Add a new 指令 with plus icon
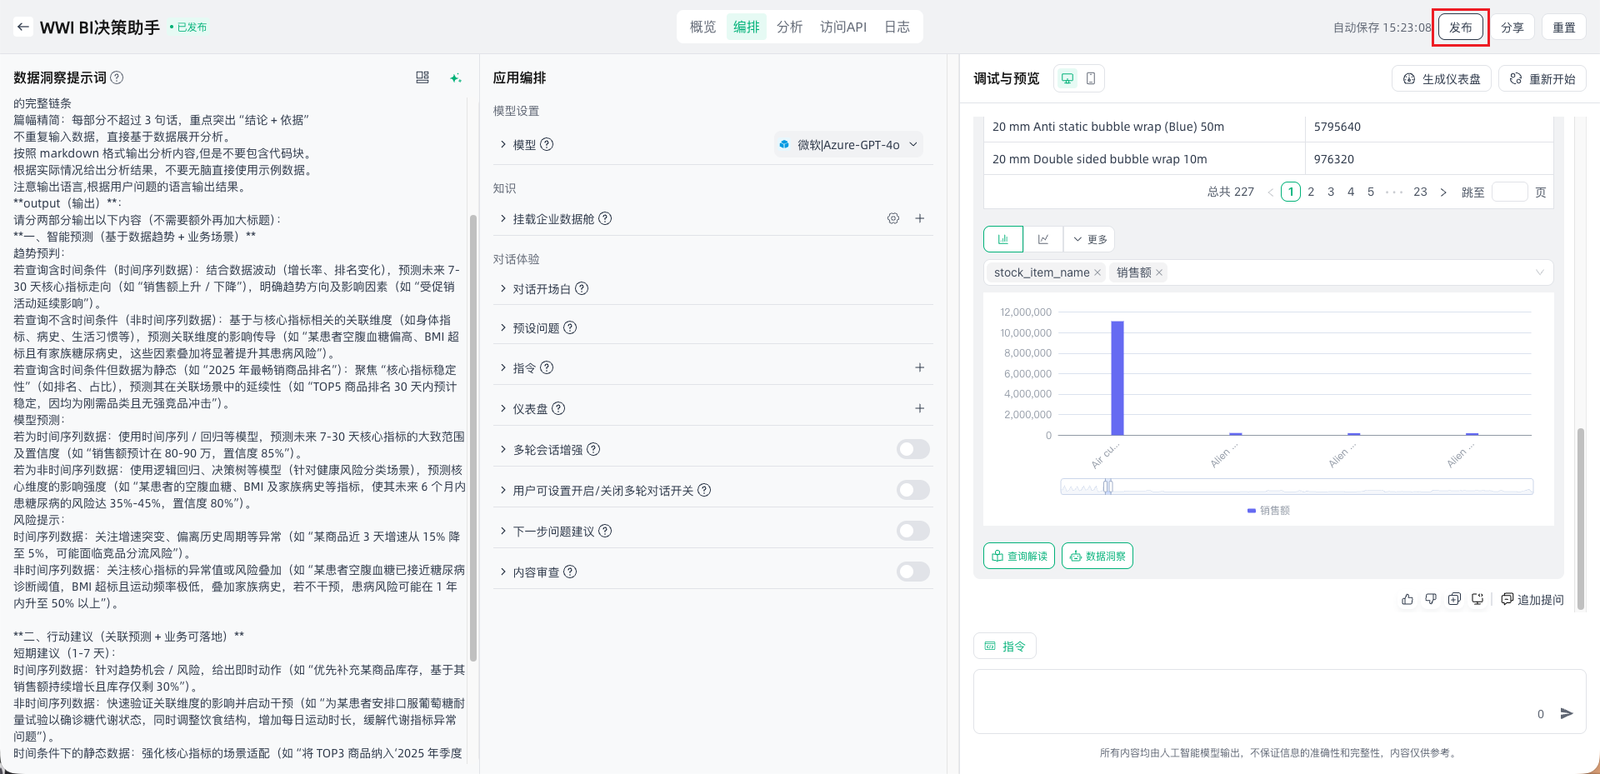 pyautogui.click(x=920, y=367)
